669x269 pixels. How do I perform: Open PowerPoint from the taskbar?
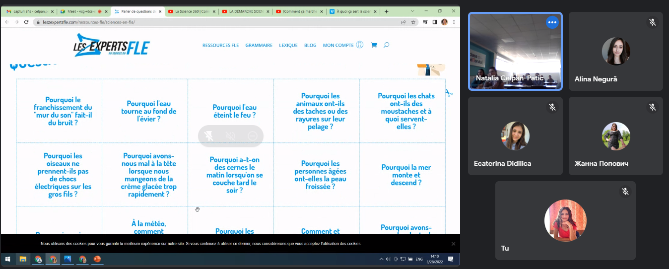click(x=97, y=259)
